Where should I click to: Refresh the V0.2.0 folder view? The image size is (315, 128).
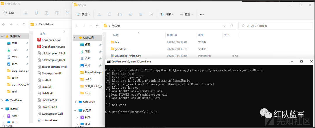pos(232,26)
